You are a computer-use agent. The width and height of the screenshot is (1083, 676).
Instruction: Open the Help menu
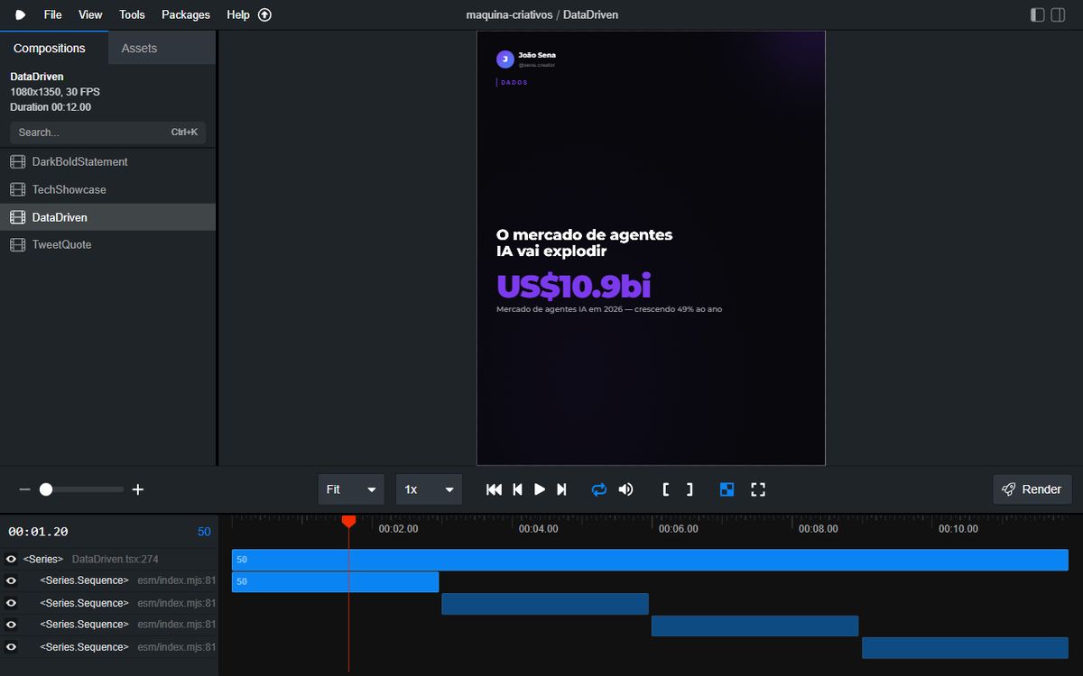pyautogui.click(x=238, y=14)
